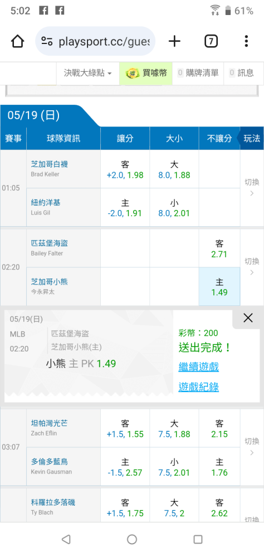
Task: Switch play mode for the 03:07 game
Action: click(x=252, y=447)
